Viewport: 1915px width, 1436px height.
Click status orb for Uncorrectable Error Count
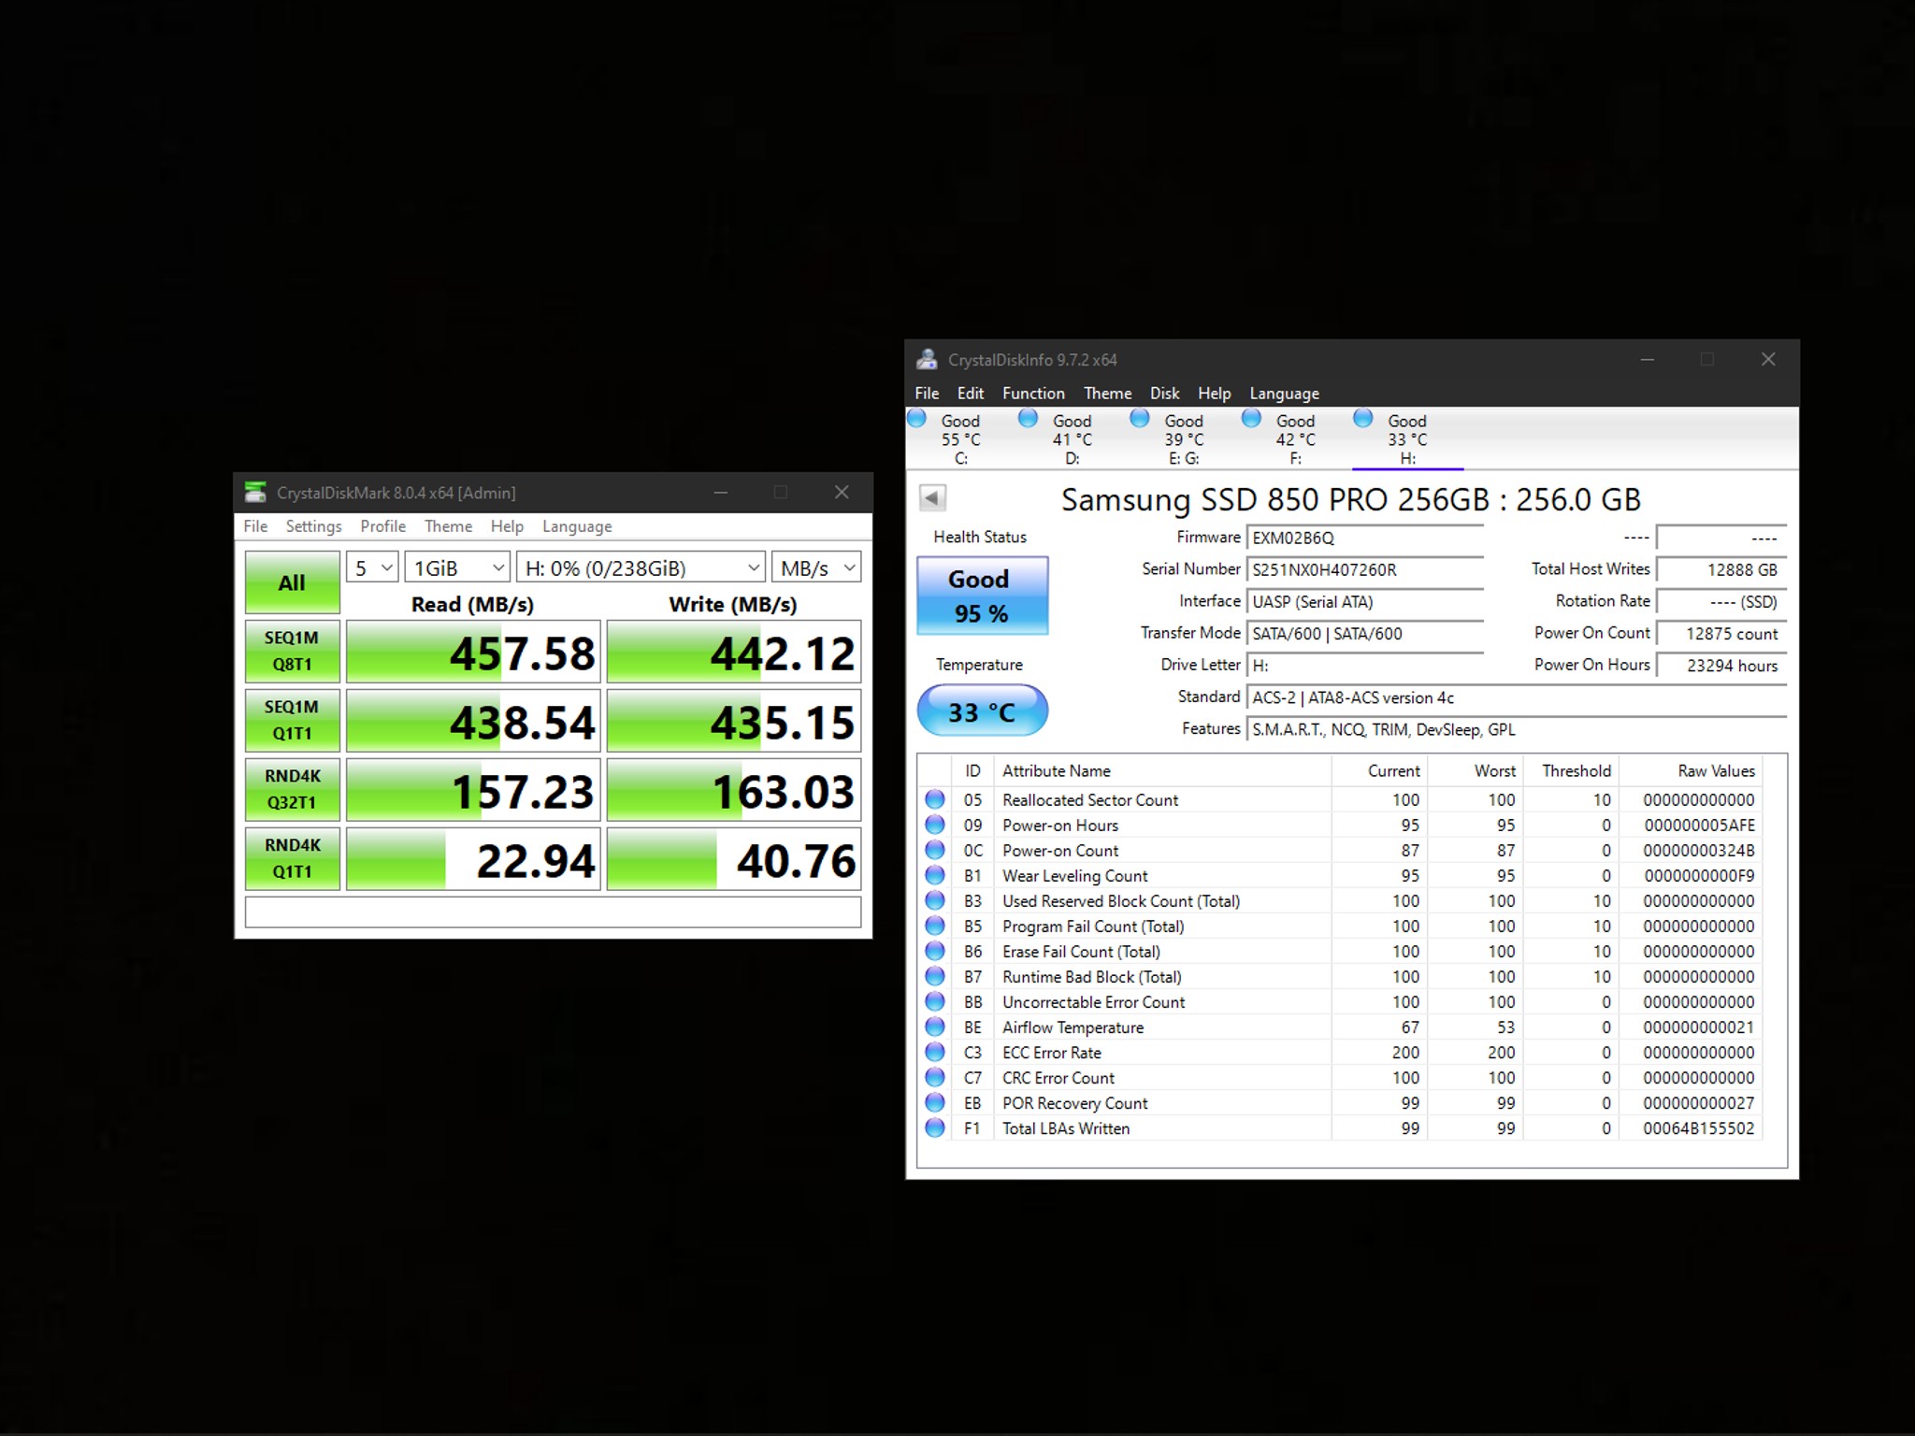click(x=934, y=1001)
